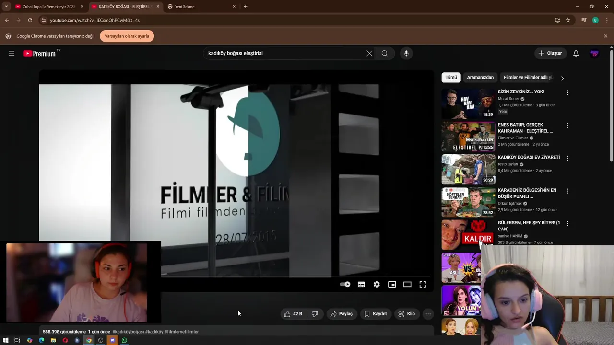Viewport: 614px width, 345px height.
Task: Open Chrome media controls icon
Action: pyautogui.click(x=584, y=20)
